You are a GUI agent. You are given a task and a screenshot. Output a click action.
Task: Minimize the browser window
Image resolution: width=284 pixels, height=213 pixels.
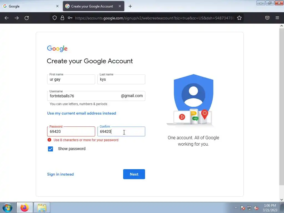point(261,3)
